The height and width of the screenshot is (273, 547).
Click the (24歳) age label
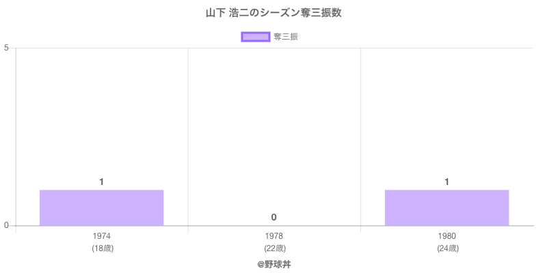(x=447, y=248)
